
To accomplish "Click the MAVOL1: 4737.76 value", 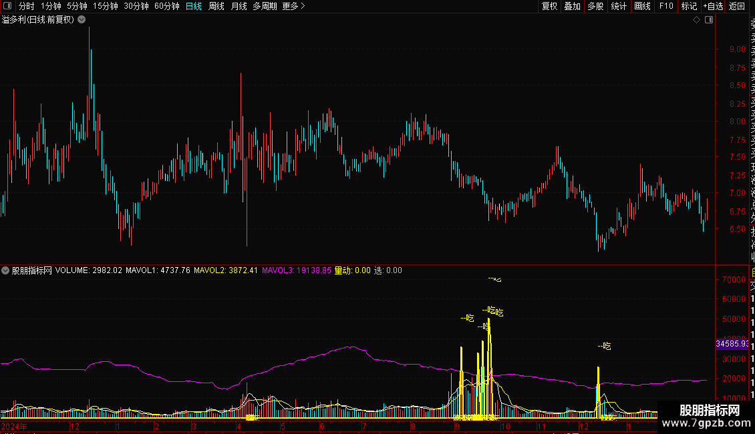I will pyautogui.click(x=158, y=270).
